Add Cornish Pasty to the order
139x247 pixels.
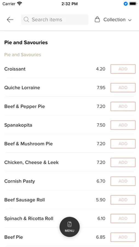click(123, 181)
